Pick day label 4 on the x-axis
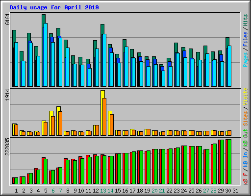The width and height of the screenshot is (251, 196). click(38, 191)
